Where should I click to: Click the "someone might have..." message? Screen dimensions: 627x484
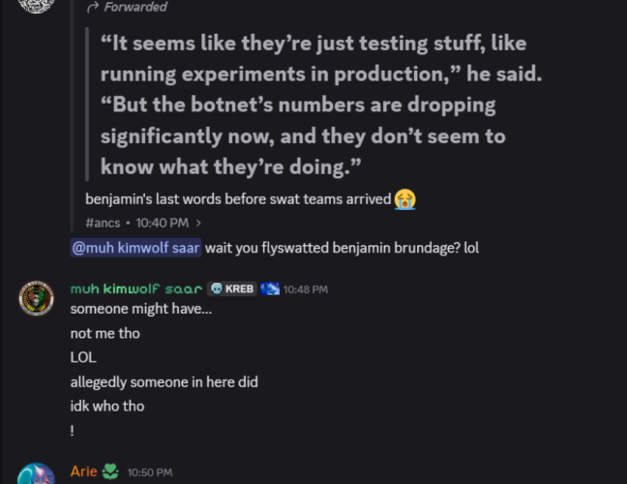140,310
